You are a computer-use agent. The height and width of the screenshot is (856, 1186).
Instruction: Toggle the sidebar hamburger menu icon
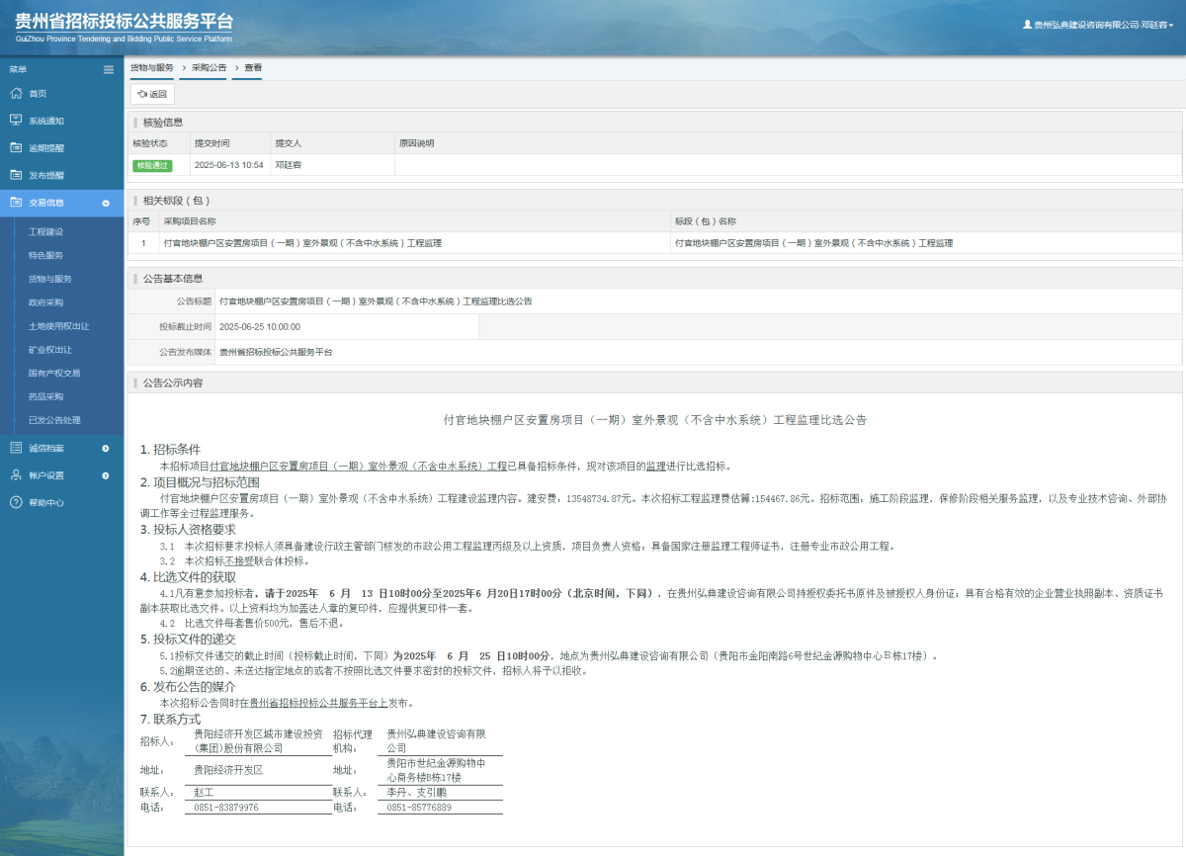point(109,69)
